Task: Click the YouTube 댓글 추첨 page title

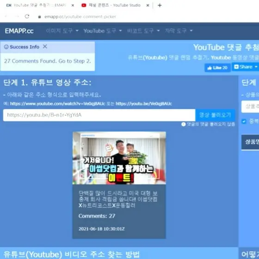Action: point(226,47)
